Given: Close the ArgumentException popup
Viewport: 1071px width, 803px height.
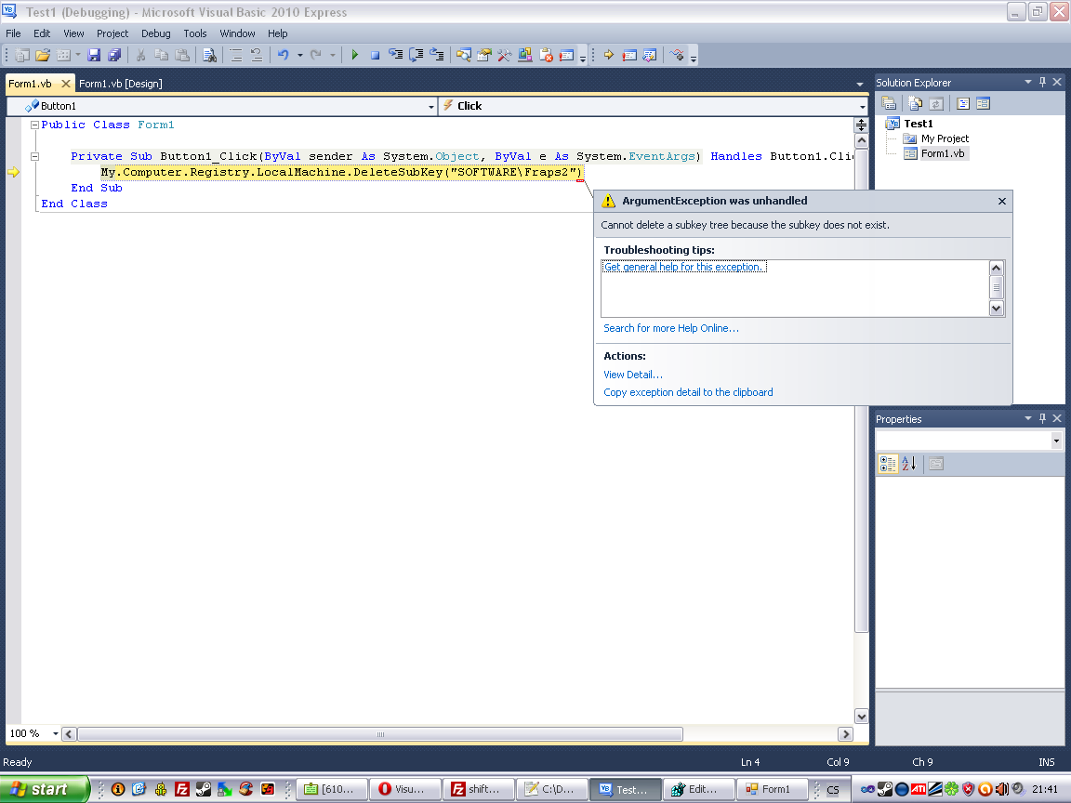Looking at the screenshot, I should [x=1001, y=202].
